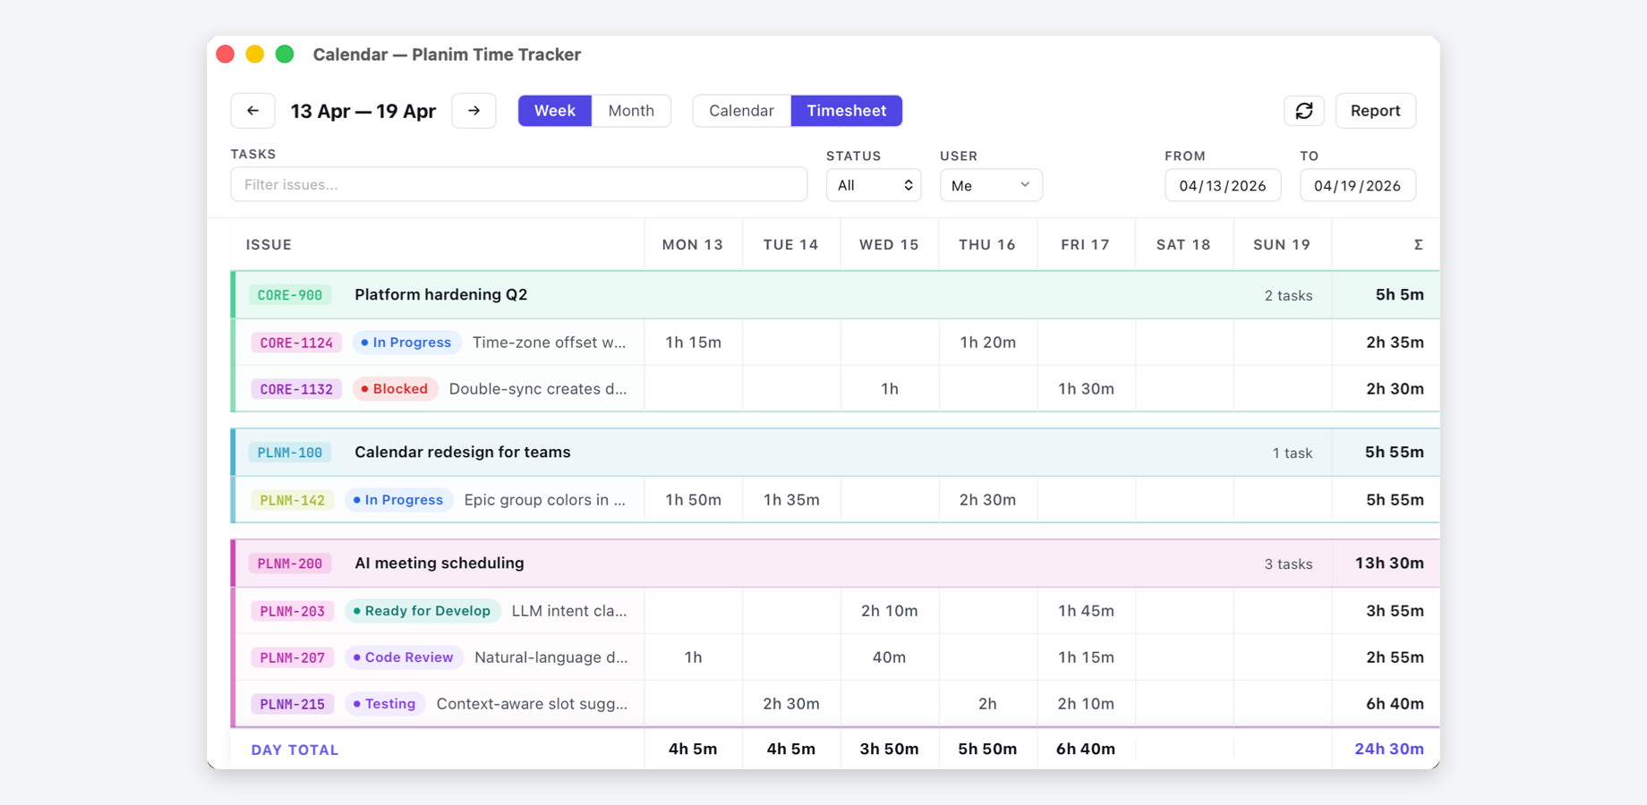The image size is (1647, 805).
Task: Click the 1h 15m Monday cell for CORE-1124
Action: pyautogui.click(x=694, y=343)
